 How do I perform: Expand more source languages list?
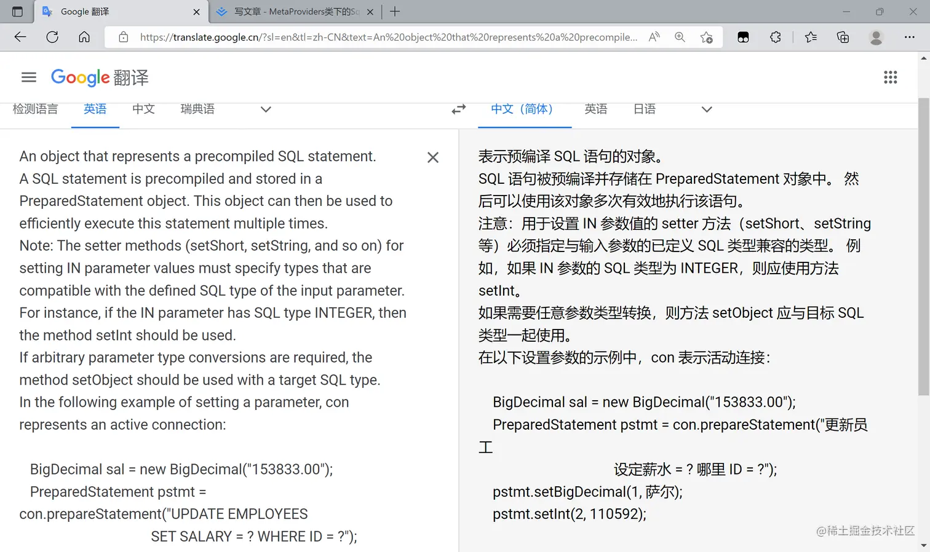click(266, 109)
